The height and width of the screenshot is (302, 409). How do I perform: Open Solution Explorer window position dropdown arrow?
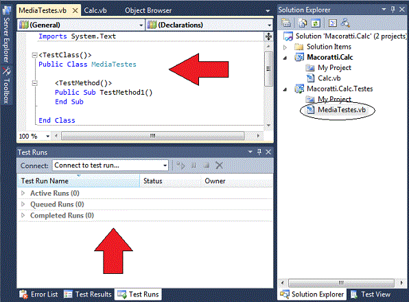(x=384, y=10)
